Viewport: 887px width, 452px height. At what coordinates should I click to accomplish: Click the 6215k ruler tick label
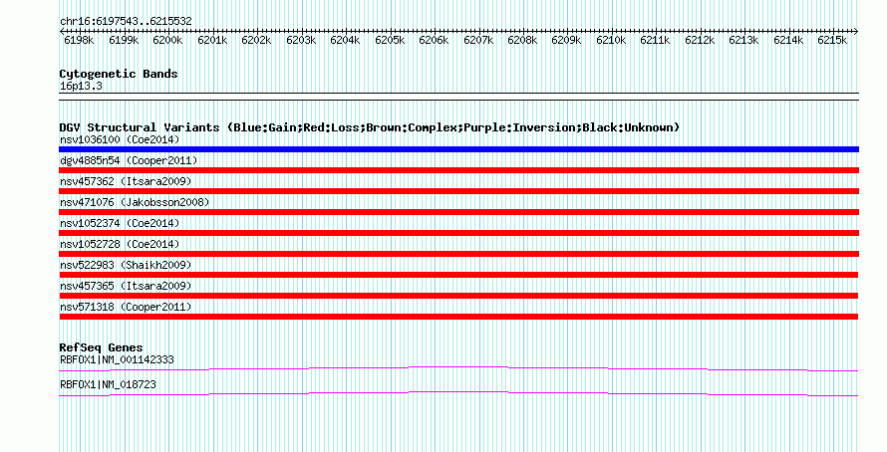(833, 41)
